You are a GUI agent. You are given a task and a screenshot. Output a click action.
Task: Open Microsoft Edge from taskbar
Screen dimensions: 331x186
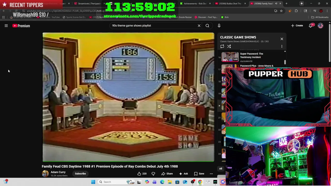click(162, 182)
